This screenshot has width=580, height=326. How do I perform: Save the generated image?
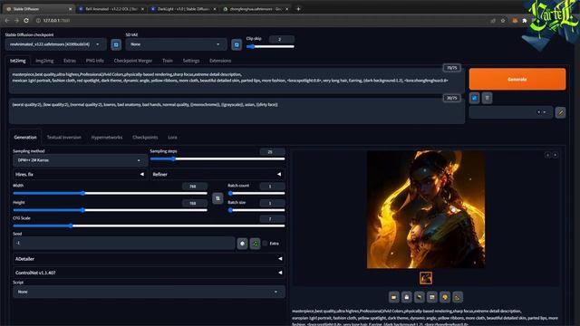[407, 297]
